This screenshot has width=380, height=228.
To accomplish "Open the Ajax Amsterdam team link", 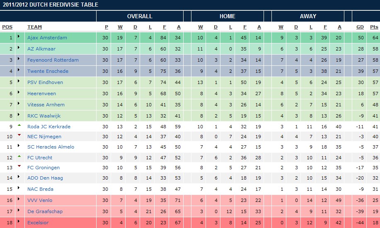I will coord(47,38).
